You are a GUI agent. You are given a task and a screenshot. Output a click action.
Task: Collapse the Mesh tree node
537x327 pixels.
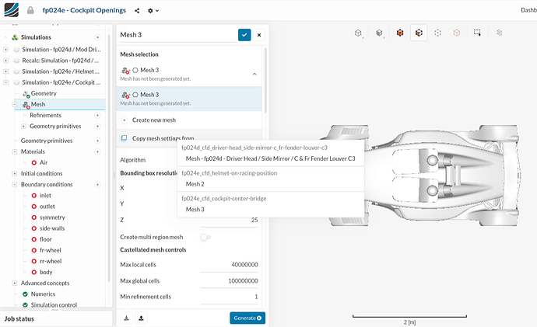click(x=15, y=105)
